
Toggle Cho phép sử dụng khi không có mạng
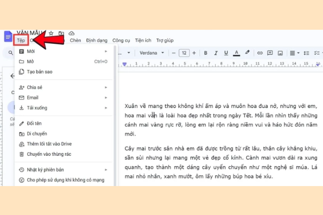(x=63, y=180)
